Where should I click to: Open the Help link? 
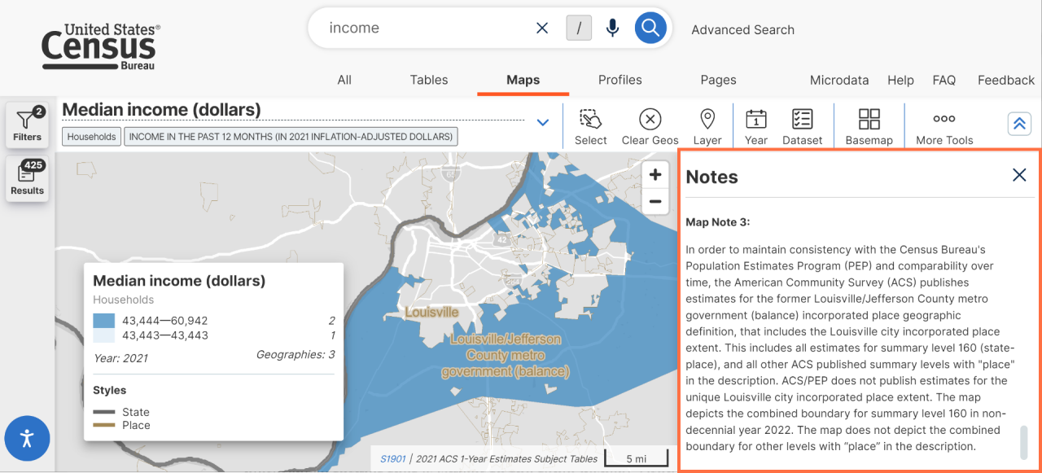pyautogui.click(x=900, y=80)
